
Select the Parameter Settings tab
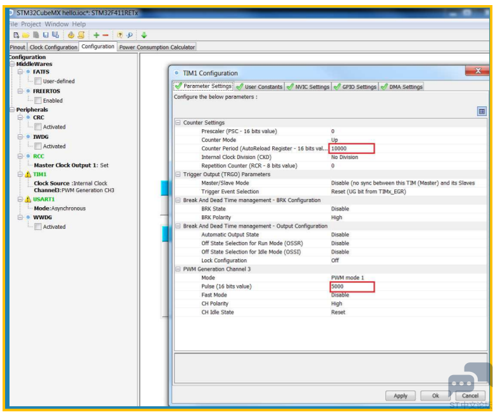[204, 87]
